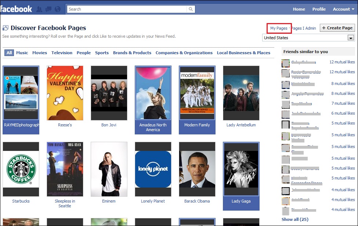Click the Eminem page name
The height and width of the screenshot is (226, 358).
click(x=109, y=201)
